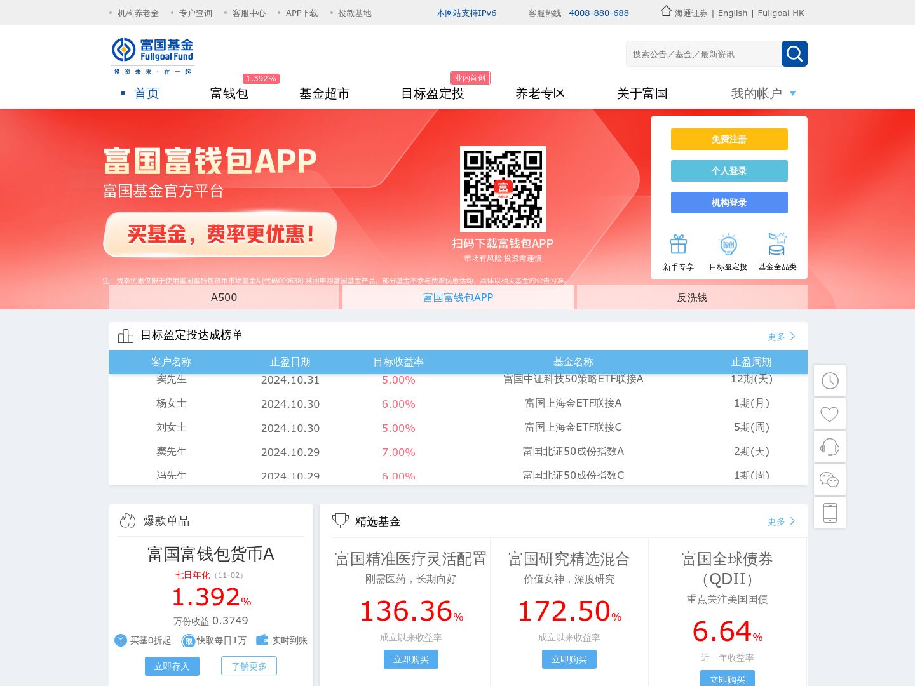Switch to 反洗钱 banner tab
The height and width of the screenshot is (686, 915).
[x=692, y=297]
